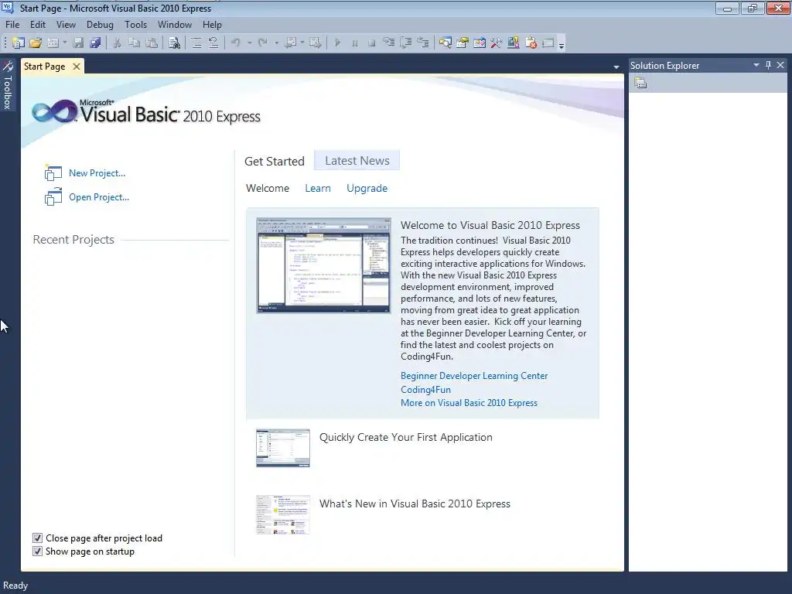
Task: Click the single-disk Save toolbar icon
Action: pyautogui.click(x=78, y=43)
